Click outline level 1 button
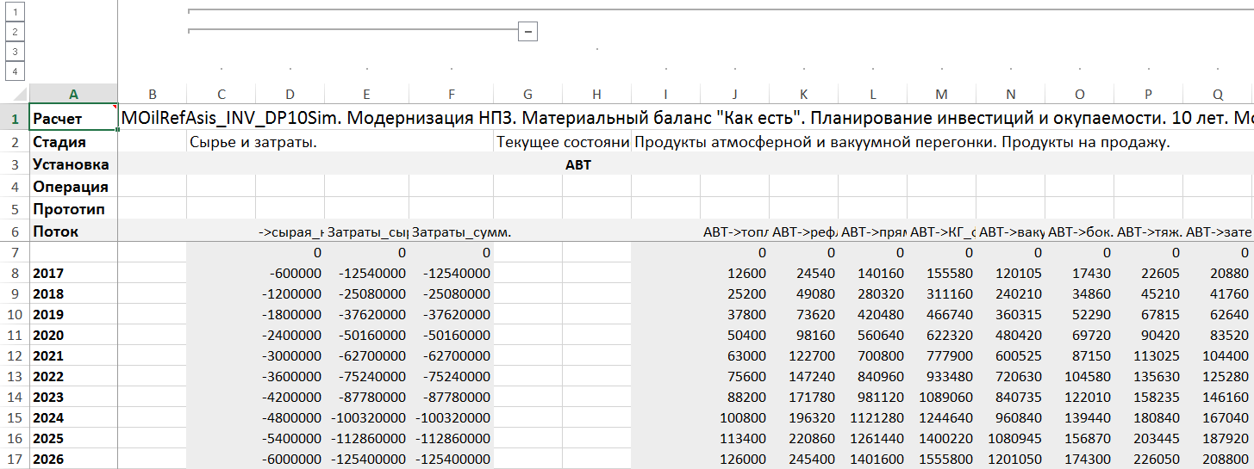 15,11
